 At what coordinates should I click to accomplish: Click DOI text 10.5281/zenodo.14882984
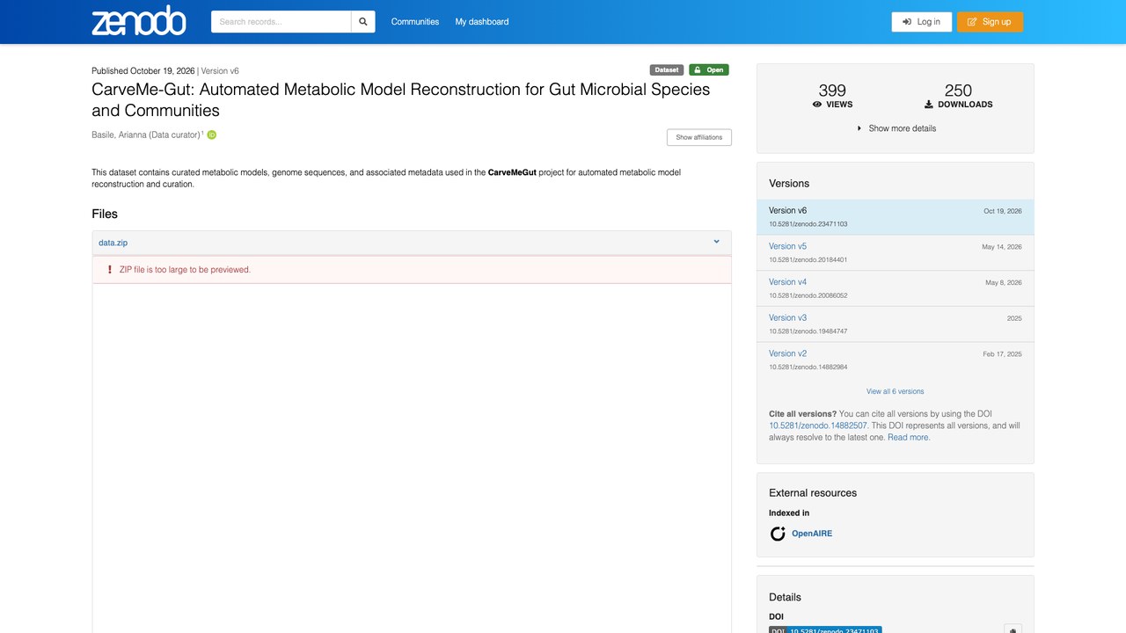click(x=808, y=367)
